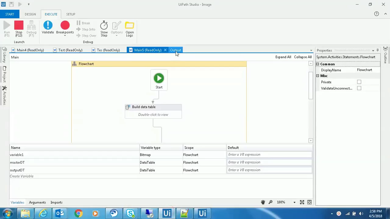
Task: Select the Bitmap variable type cell
Action: (161, 155)
